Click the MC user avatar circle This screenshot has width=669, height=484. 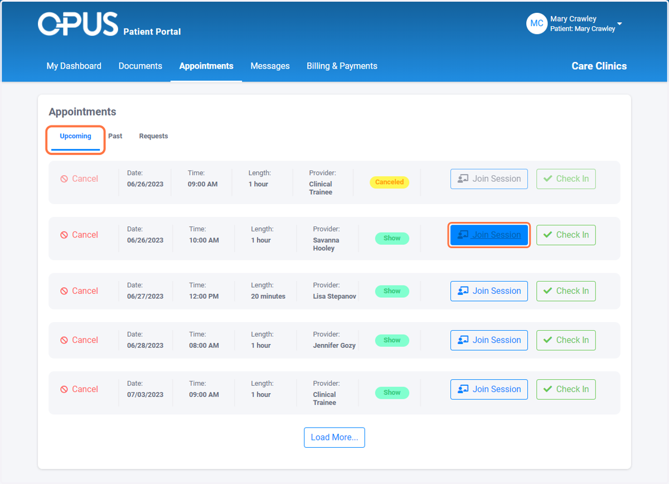(537, 23)
